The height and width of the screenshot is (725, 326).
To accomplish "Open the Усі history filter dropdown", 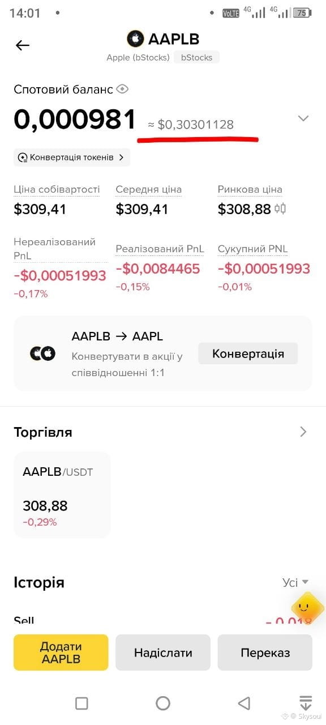I will pyautogui.click(x=295, y=582).
